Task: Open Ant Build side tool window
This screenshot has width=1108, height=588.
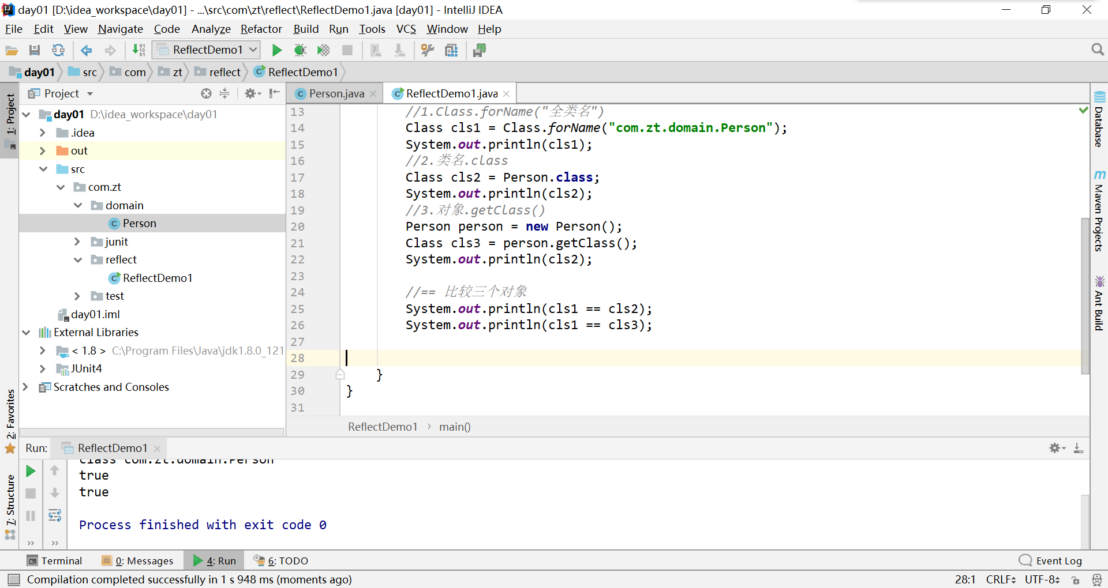Action: [1099, 304]
